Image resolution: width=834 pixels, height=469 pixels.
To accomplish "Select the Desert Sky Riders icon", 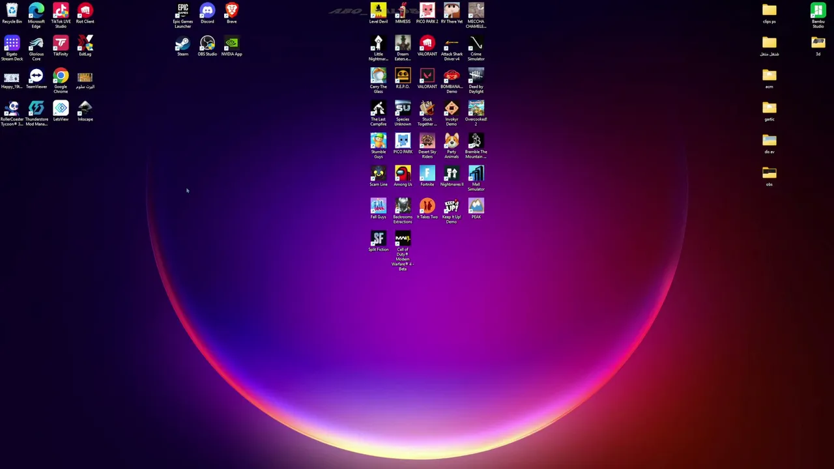I will (427, 145).
